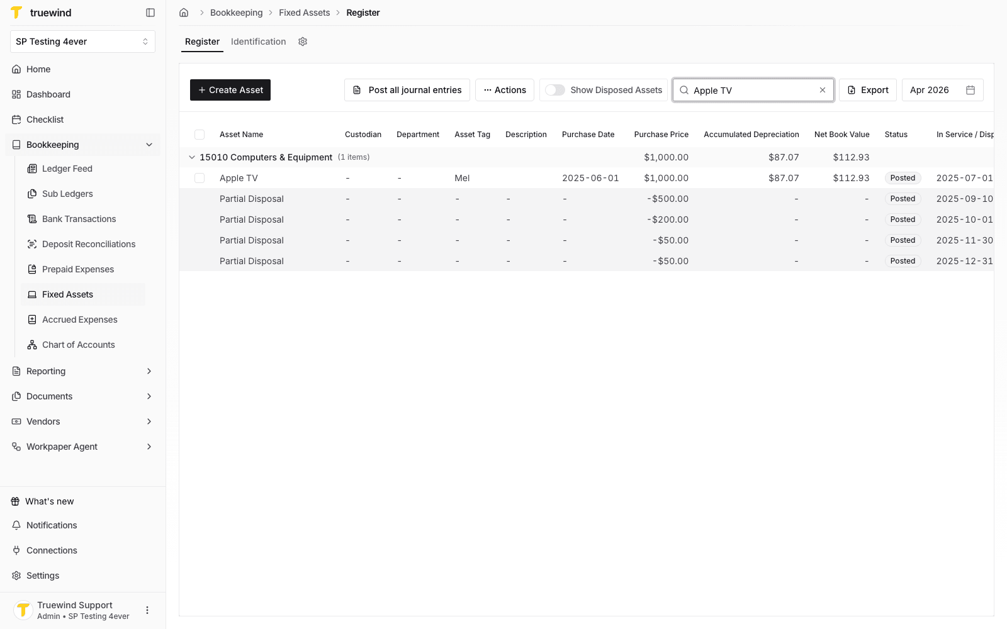Click Post all journal entries
Screen dimensions: 1007x629
coord(407,90)
